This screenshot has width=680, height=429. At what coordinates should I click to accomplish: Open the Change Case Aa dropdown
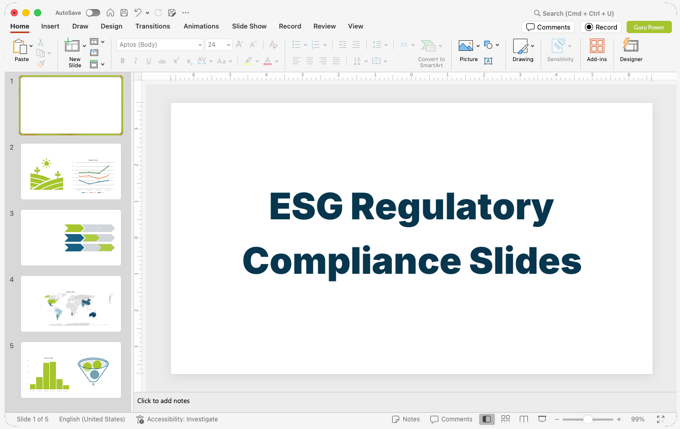tap(224, 61)
